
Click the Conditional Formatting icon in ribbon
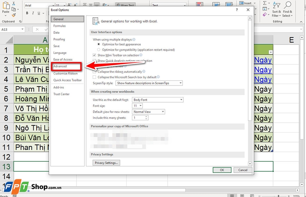(x=199, y=4)
